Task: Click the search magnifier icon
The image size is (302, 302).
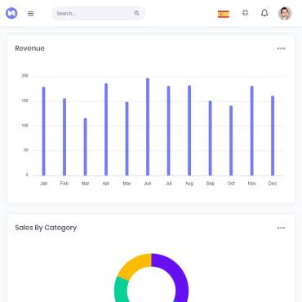Action: [x=136, y=13]
